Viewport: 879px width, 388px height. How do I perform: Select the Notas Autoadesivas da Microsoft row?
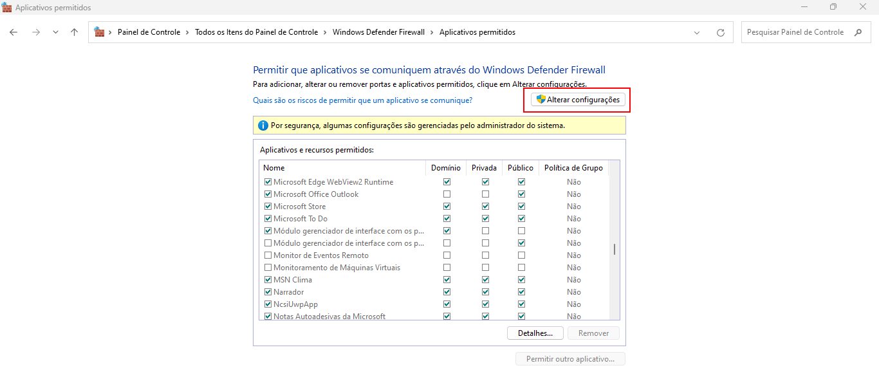[434, 317]
